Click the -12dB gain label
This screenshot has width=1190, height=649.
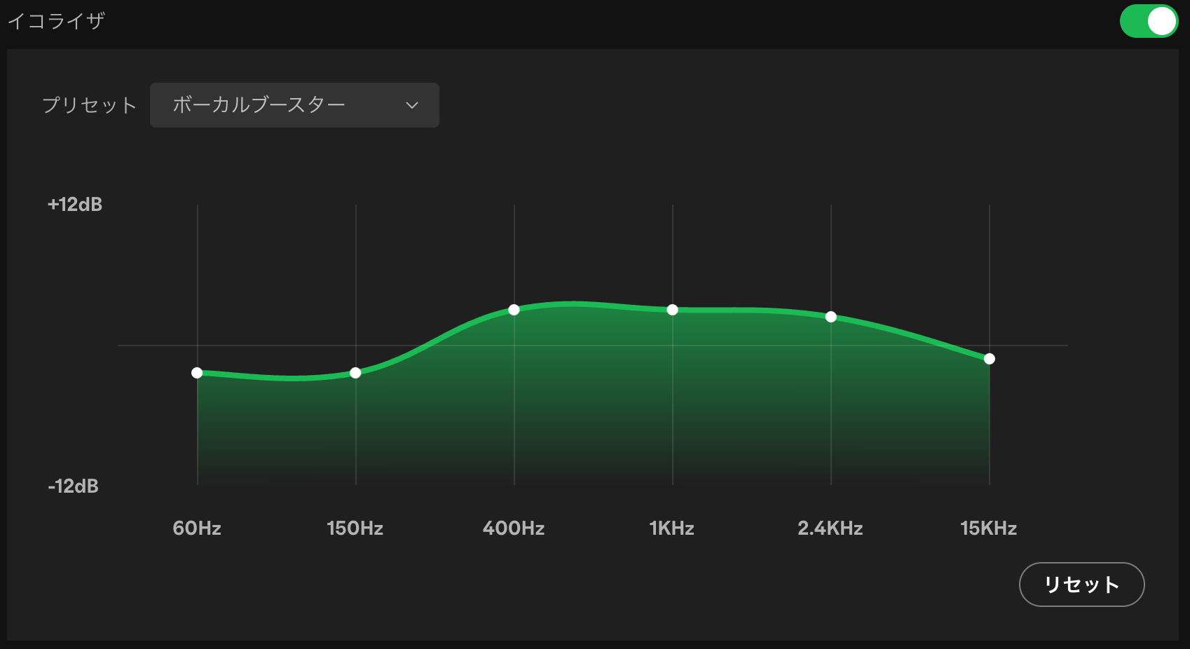tap(74, 486)
